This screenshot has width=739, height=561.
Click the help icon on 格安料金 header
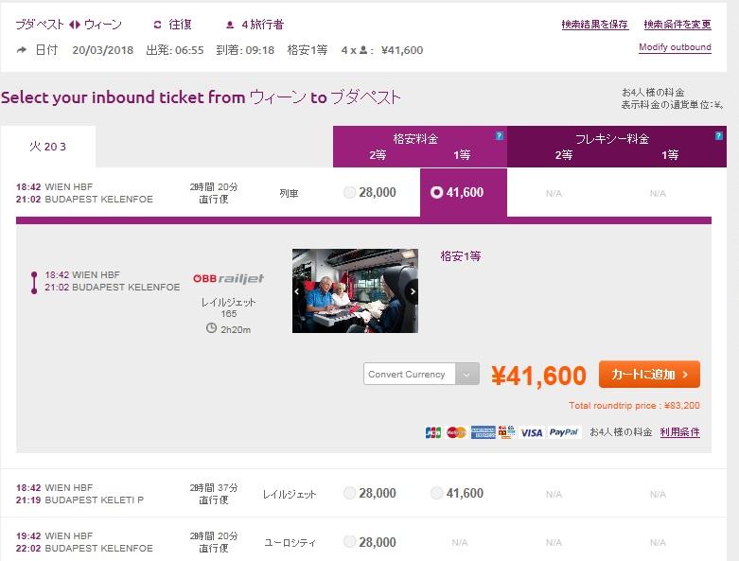499,135
